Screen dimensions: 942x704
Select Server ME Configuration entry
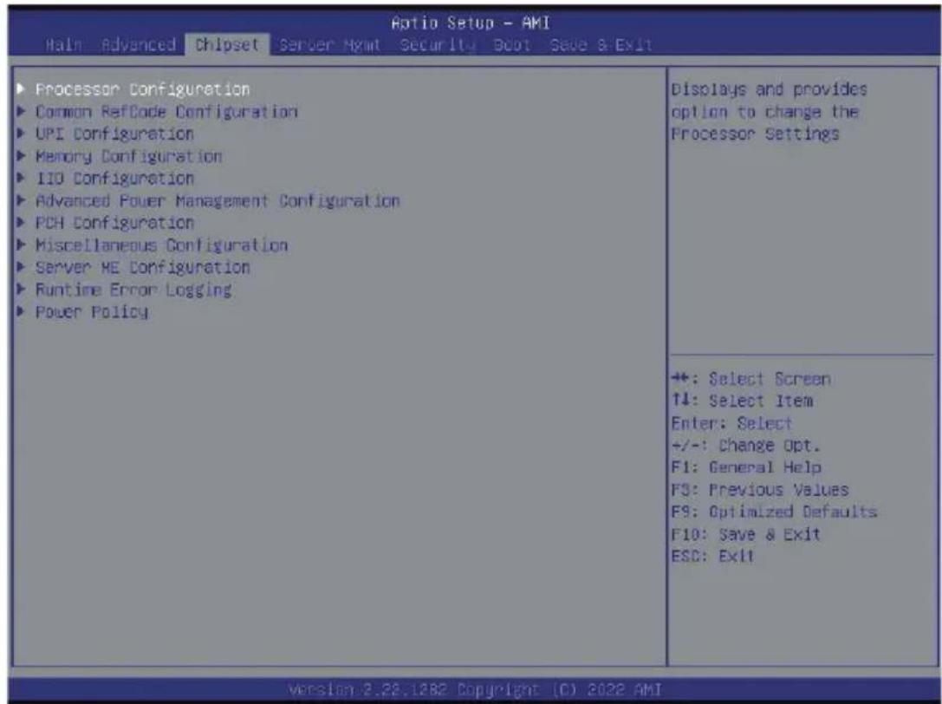(142, 268)
